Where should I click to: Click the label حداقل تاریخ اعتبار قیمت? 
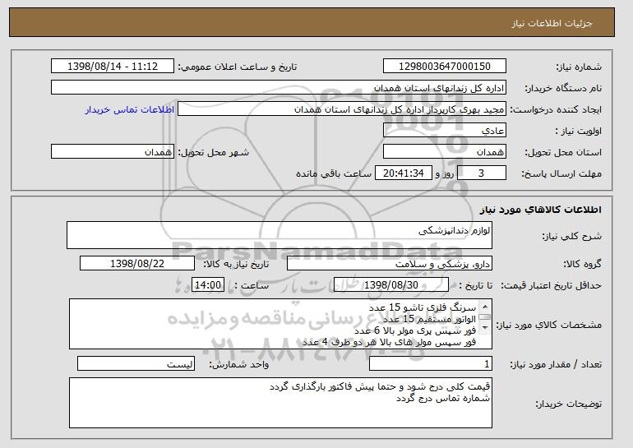point(552,286)
